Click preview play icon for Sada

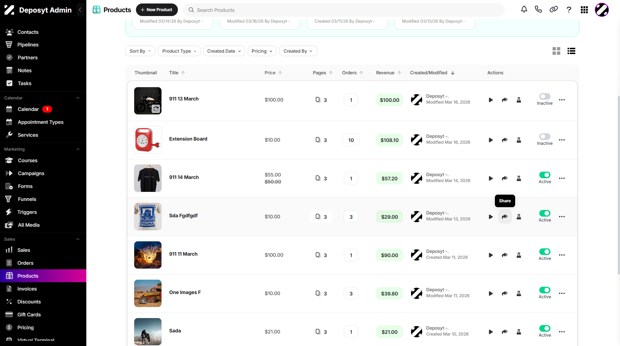[491, 332]
